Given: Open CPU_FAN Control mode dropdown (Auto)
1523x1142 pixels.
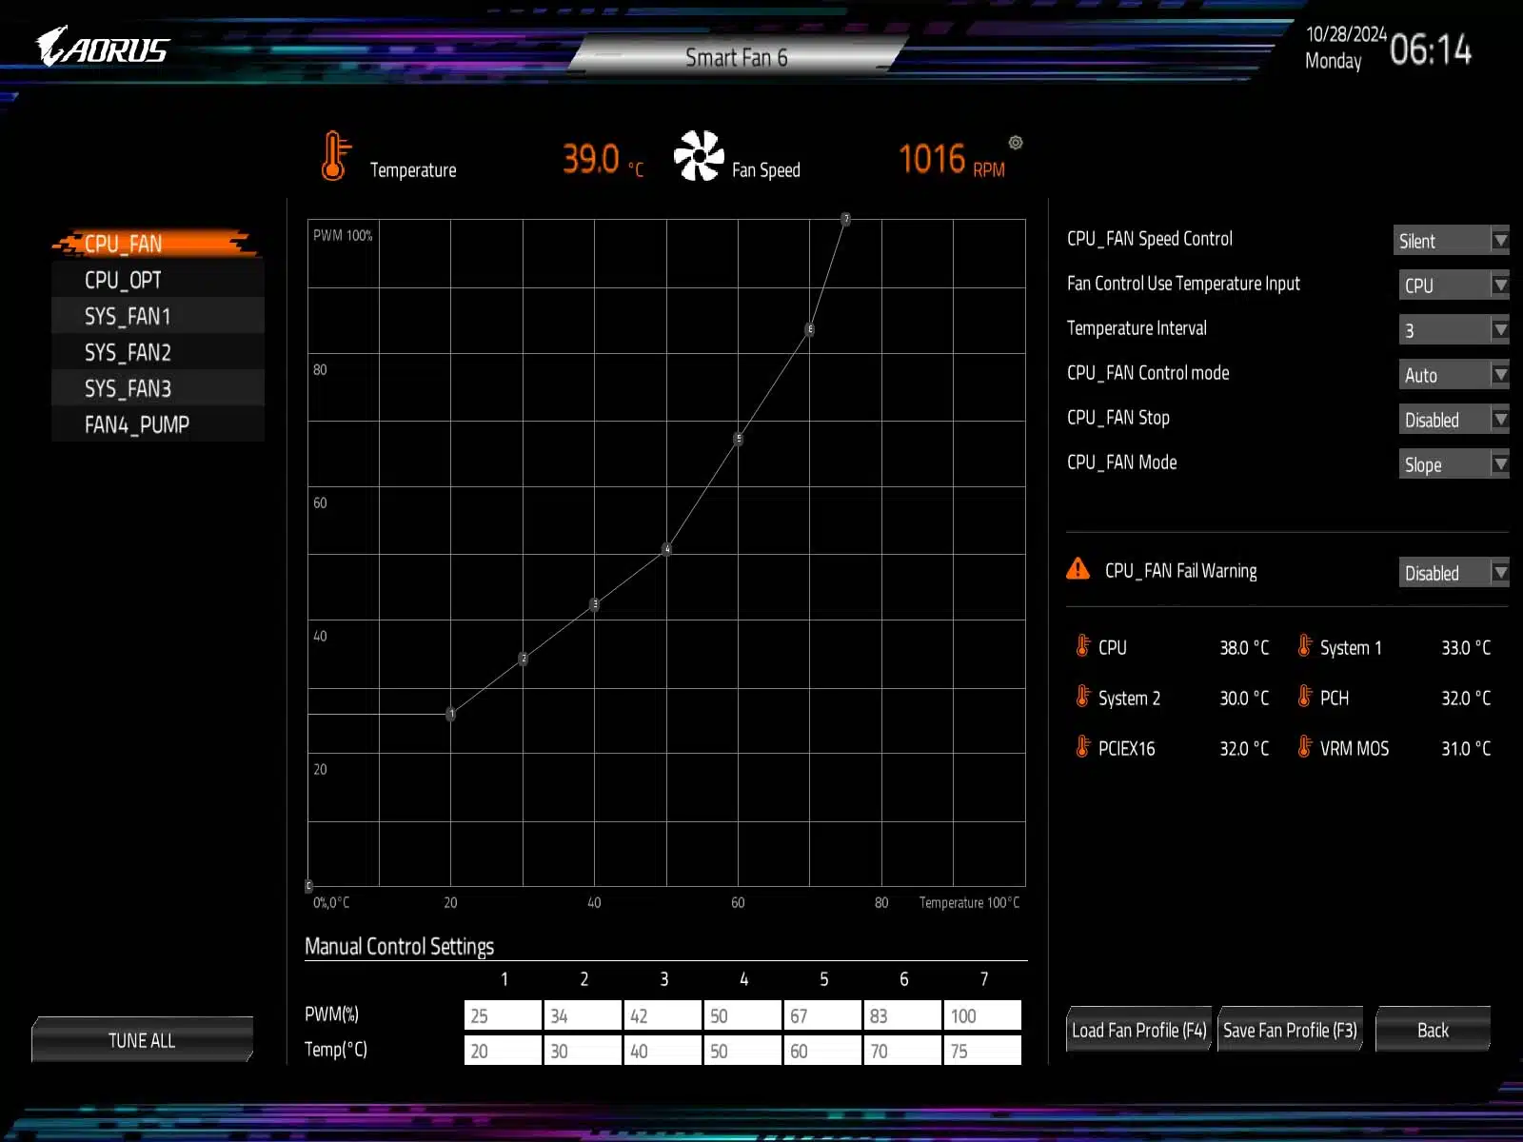Looking at the screenshot, I should 1454,375.
